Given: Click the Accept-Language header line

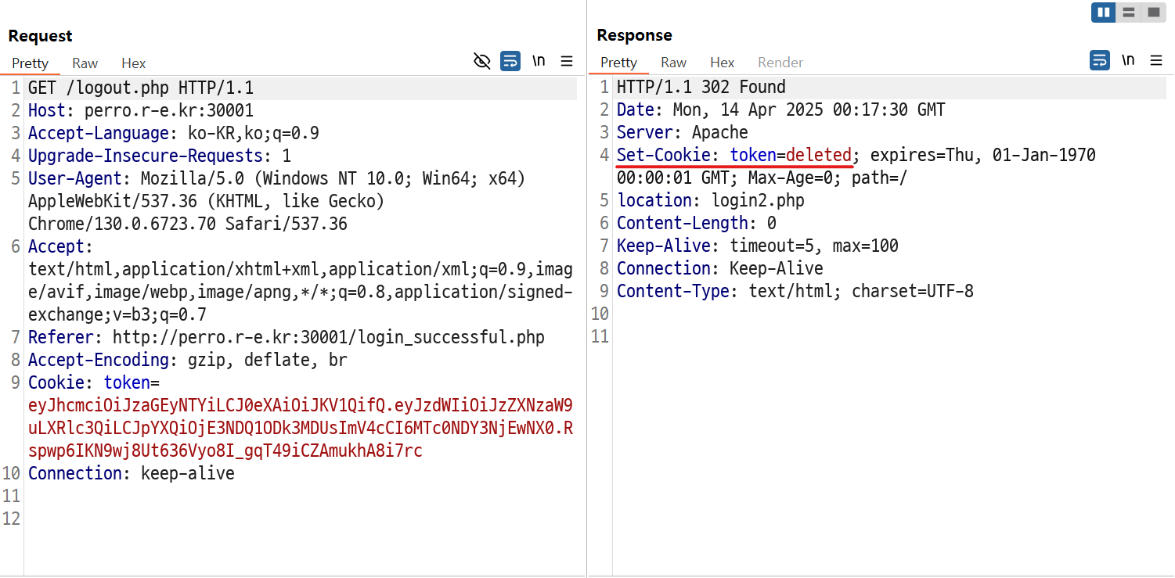Looking at the screenshot, I should (174, 134).
